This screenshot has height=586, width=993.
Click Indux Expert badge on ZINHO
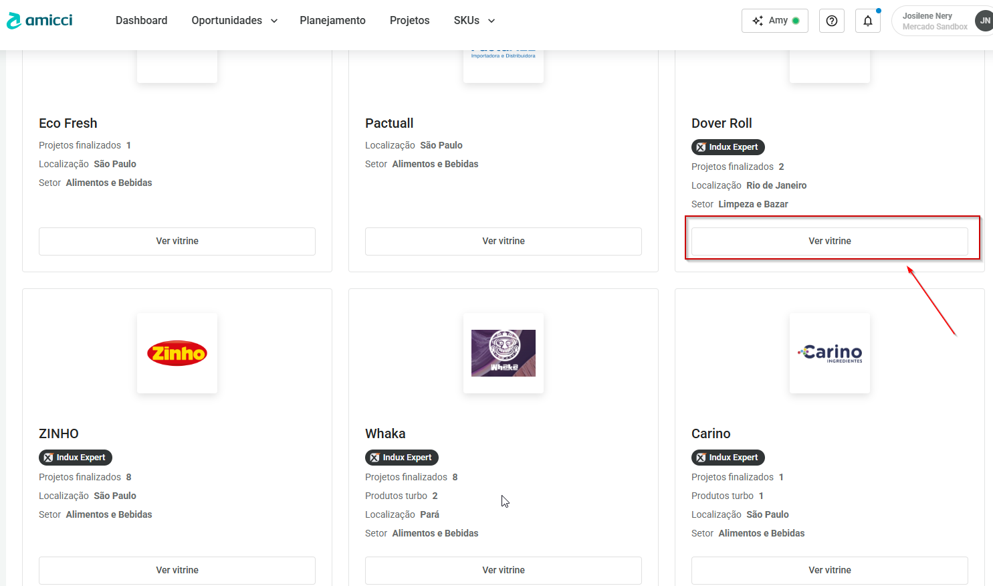(75, 458)
